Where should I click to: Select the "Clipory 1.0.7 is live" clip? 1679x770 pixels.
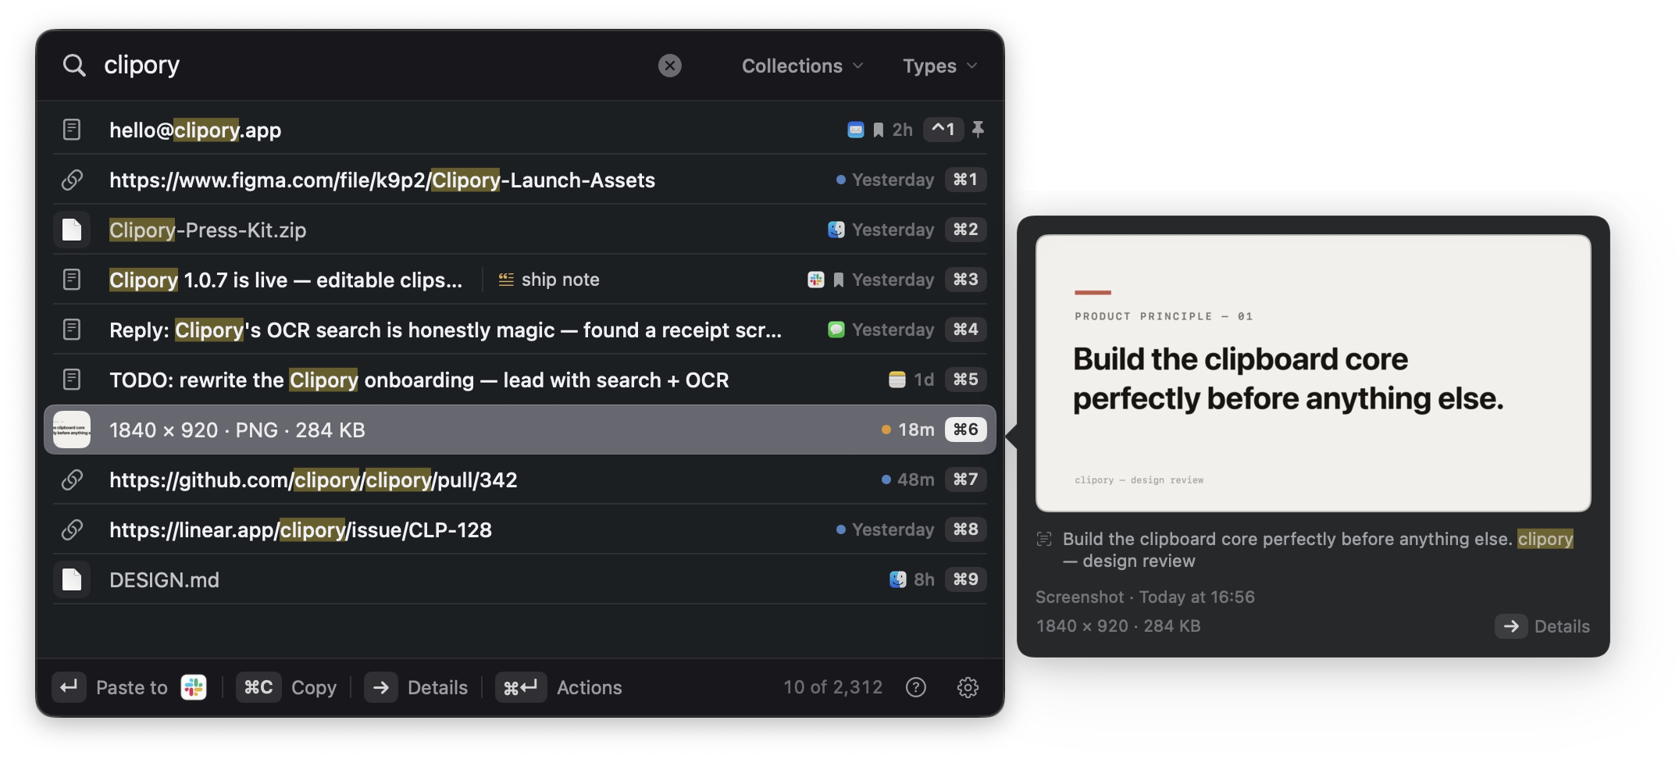point(520,280)
